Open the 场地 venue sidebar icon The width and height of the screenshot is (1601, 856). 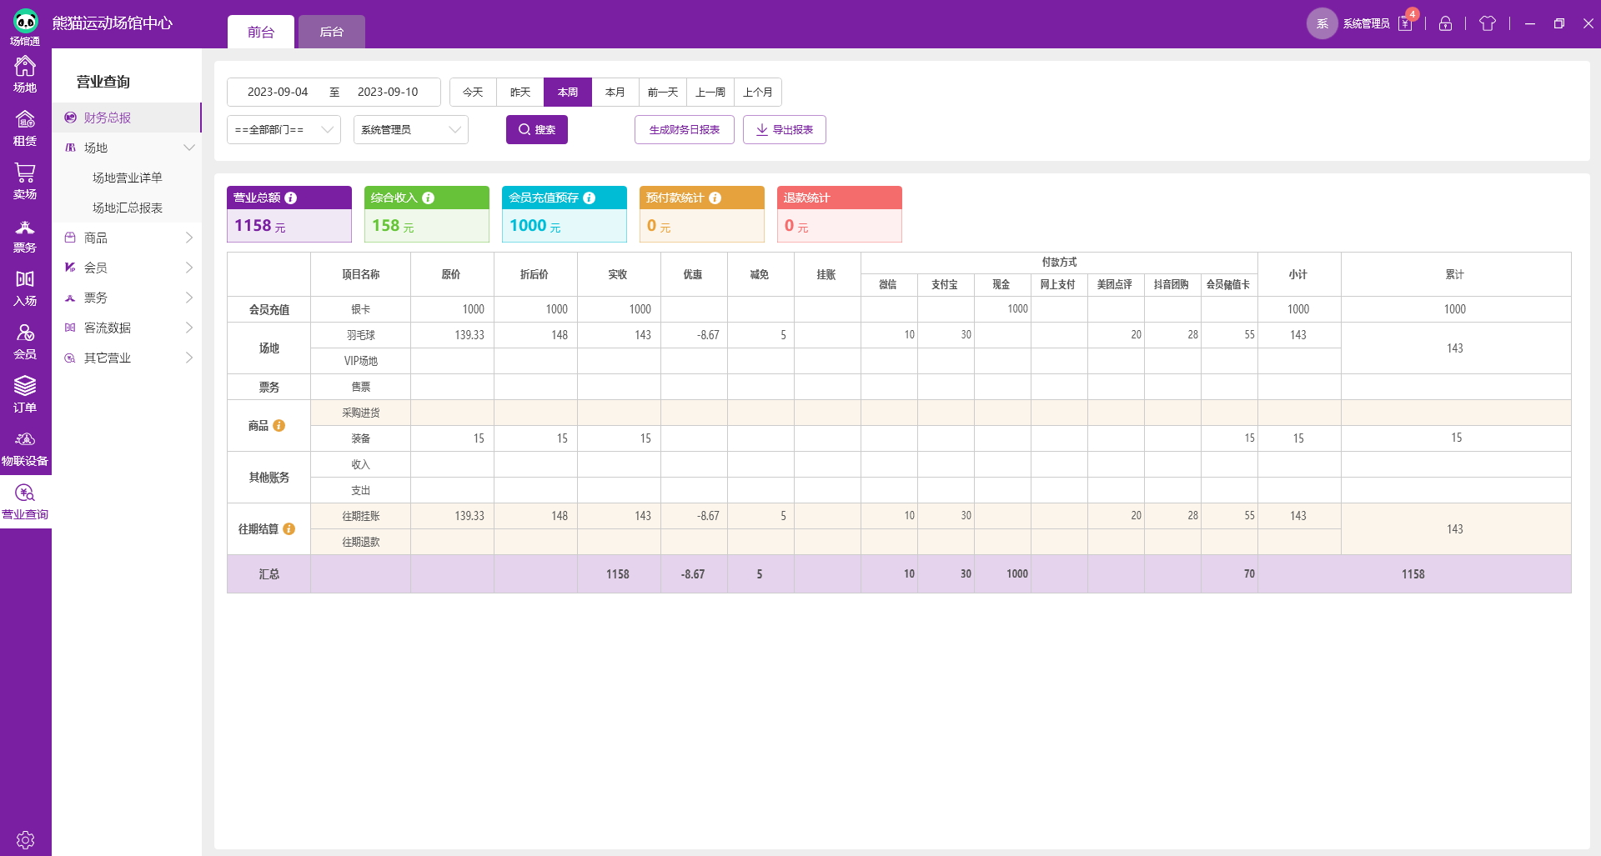pyautogui.click(x=25, y=74)
